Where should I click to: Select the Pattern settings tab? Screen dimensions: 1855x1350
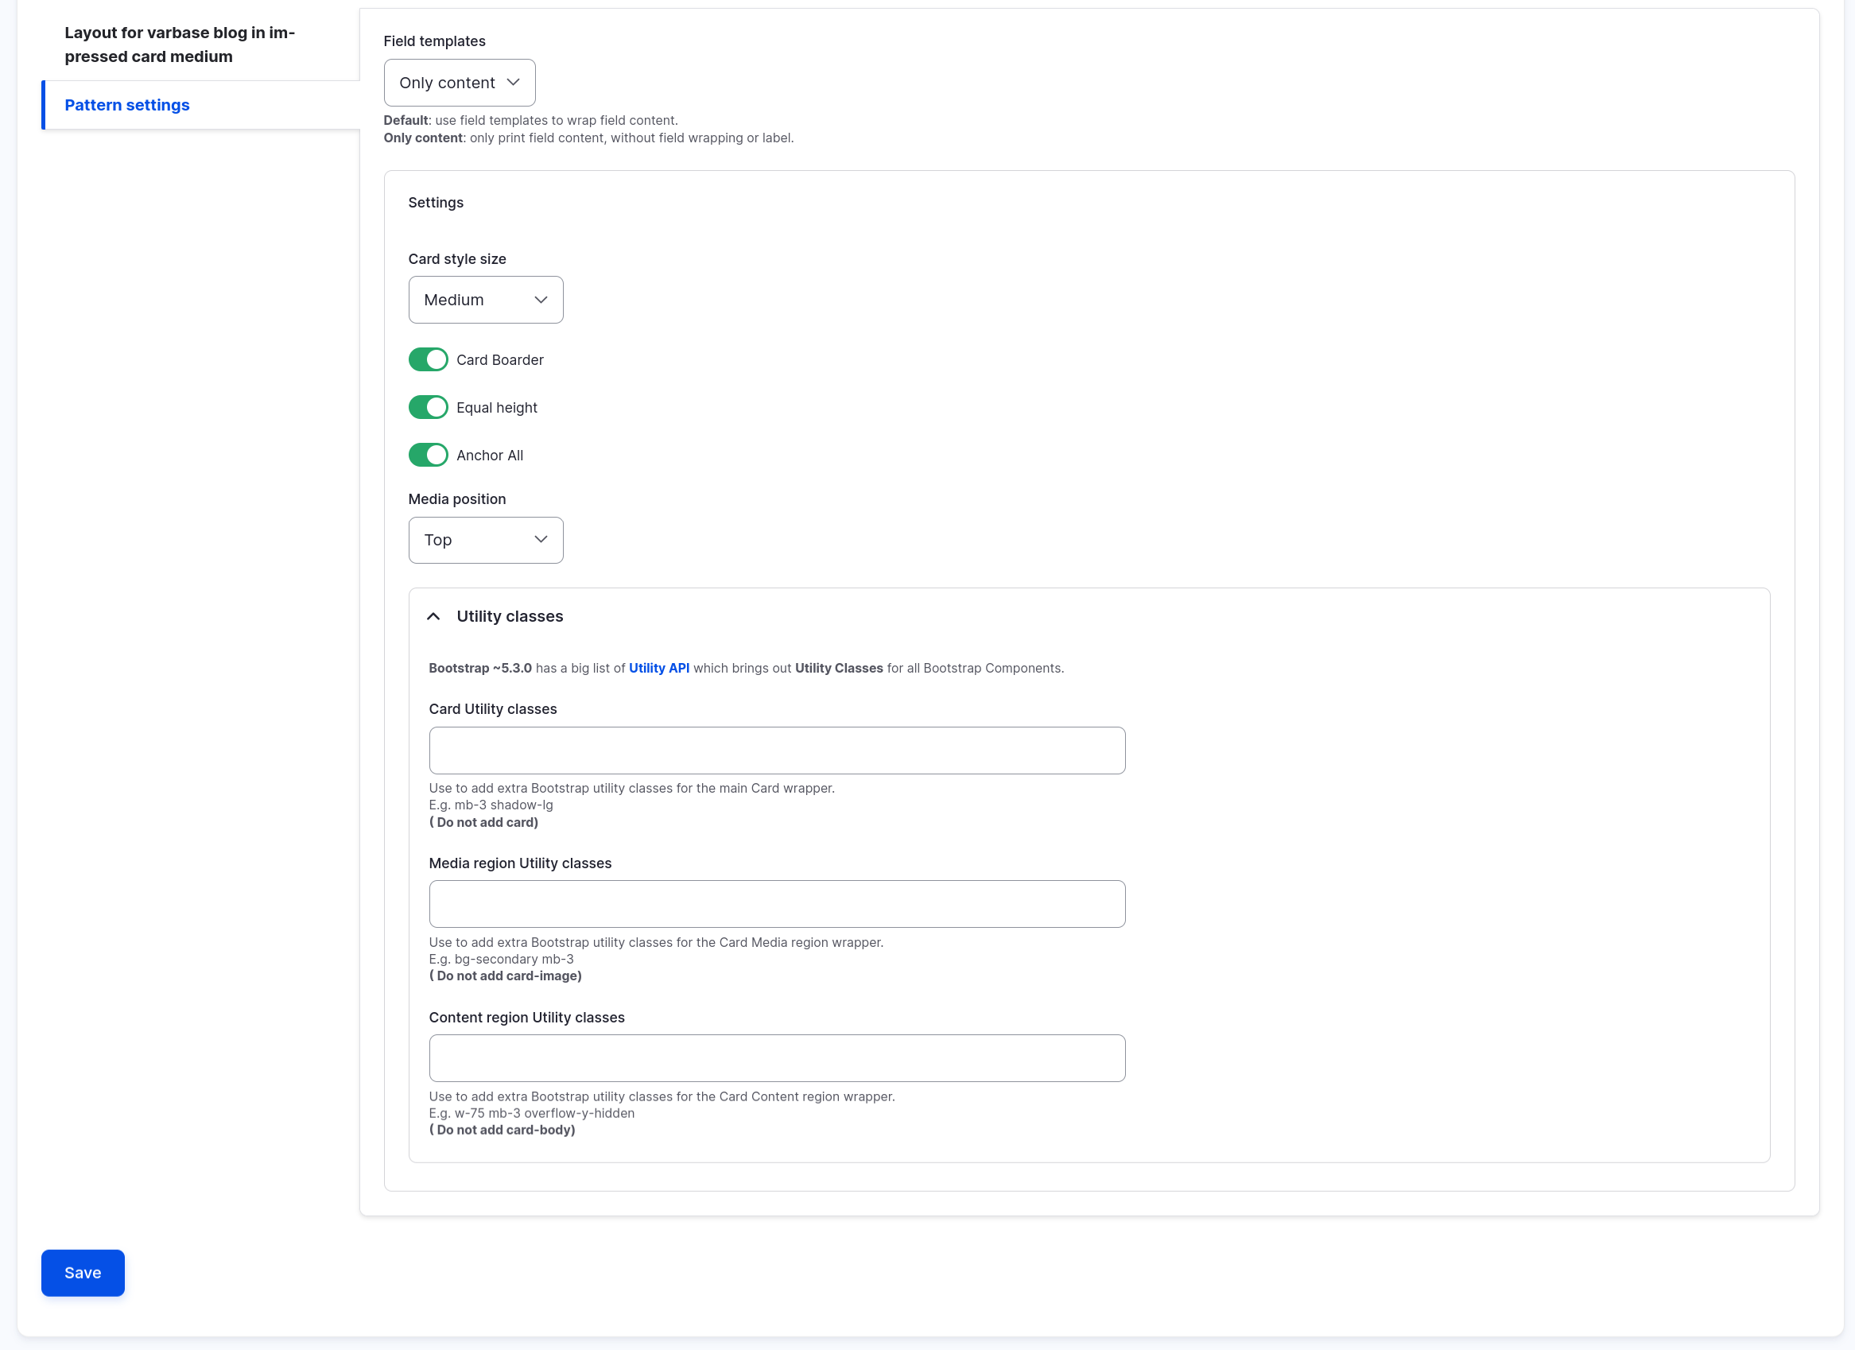tap(126, 105)
